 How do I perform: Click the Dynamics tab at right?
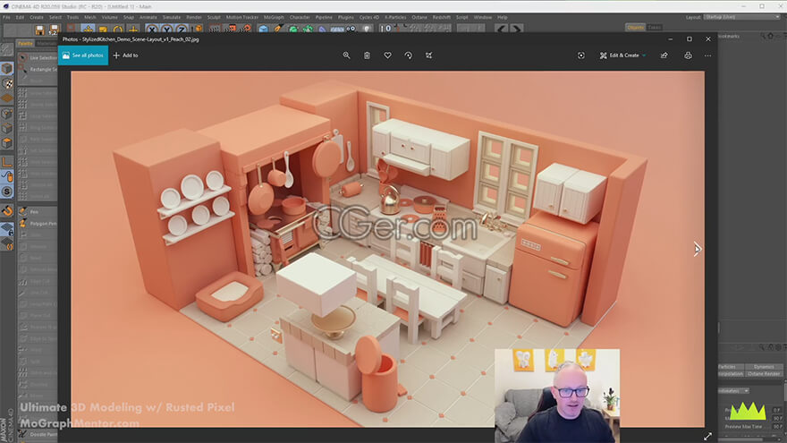tap(764, 367)
